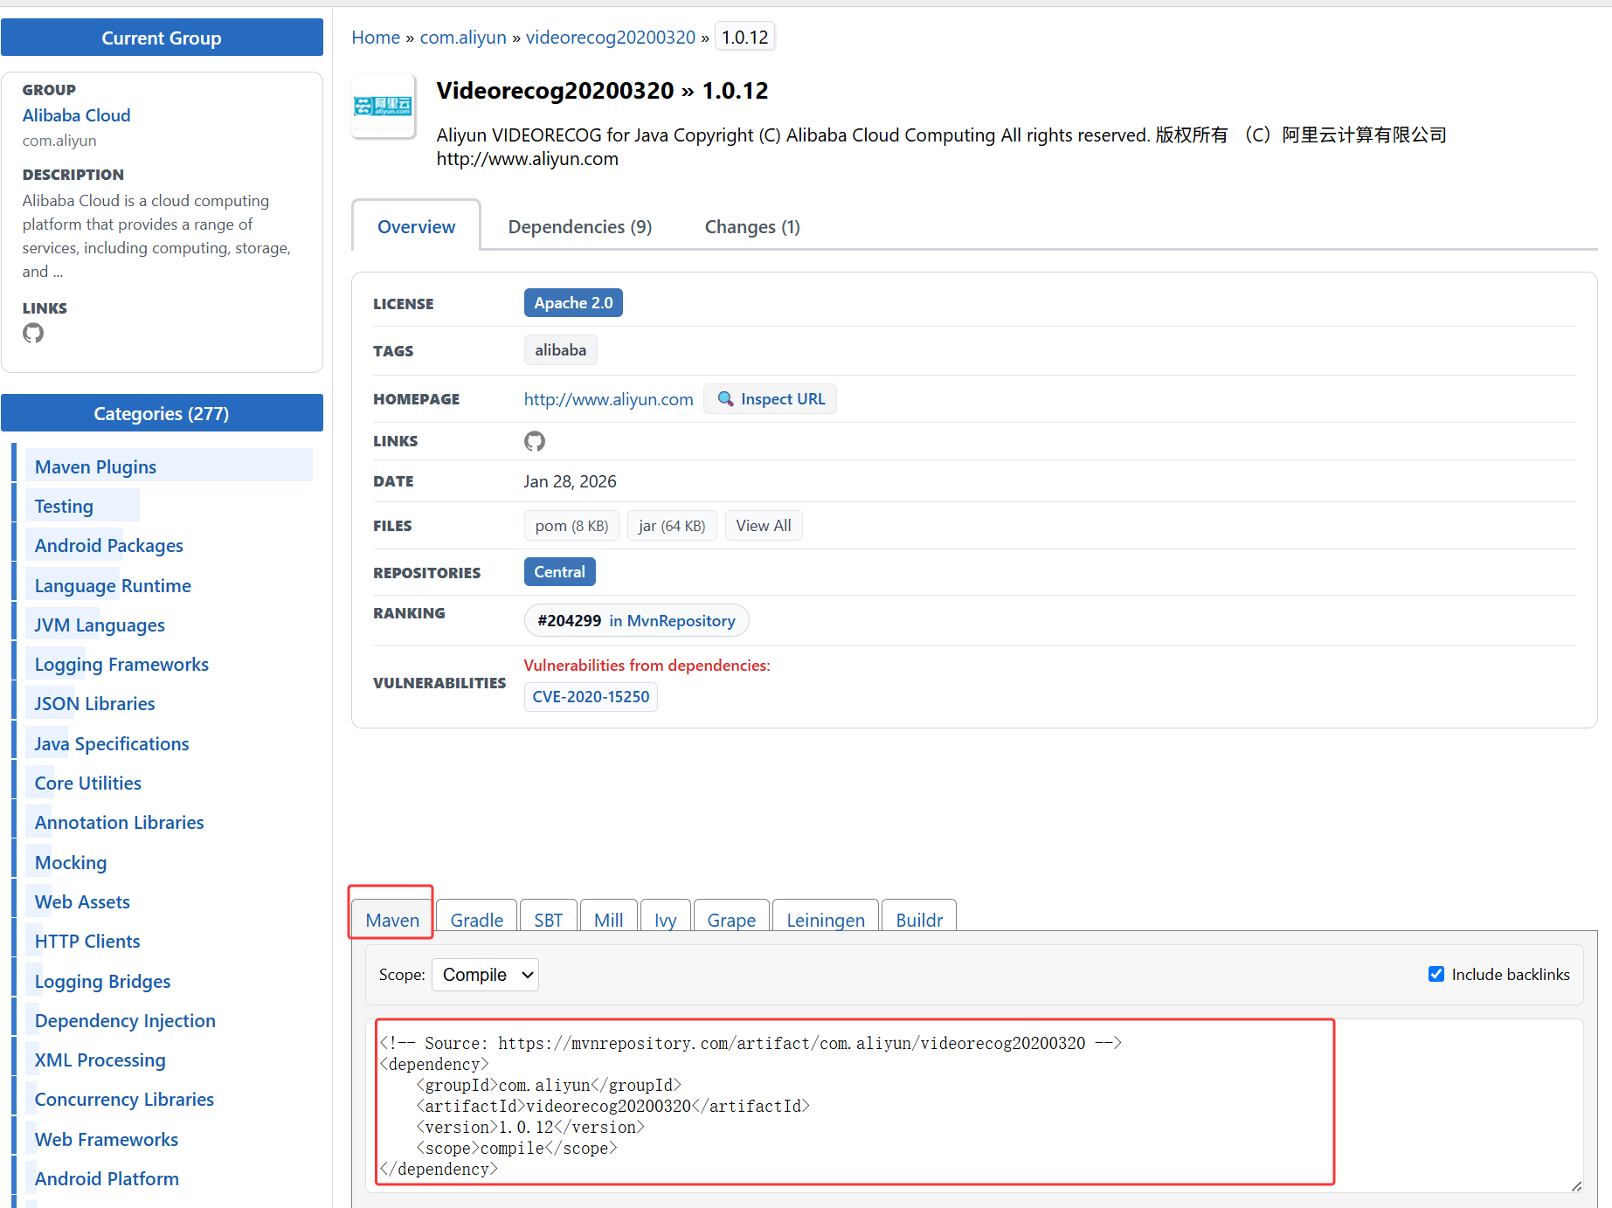Open Maven Plugins category
The height and width of the screenshot is (1208, 1612).
pos(96,467)
